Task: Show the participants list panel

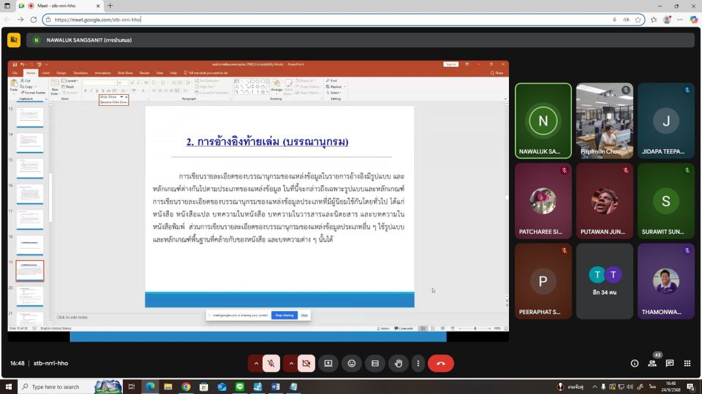Action: click(x=652, y=363)
